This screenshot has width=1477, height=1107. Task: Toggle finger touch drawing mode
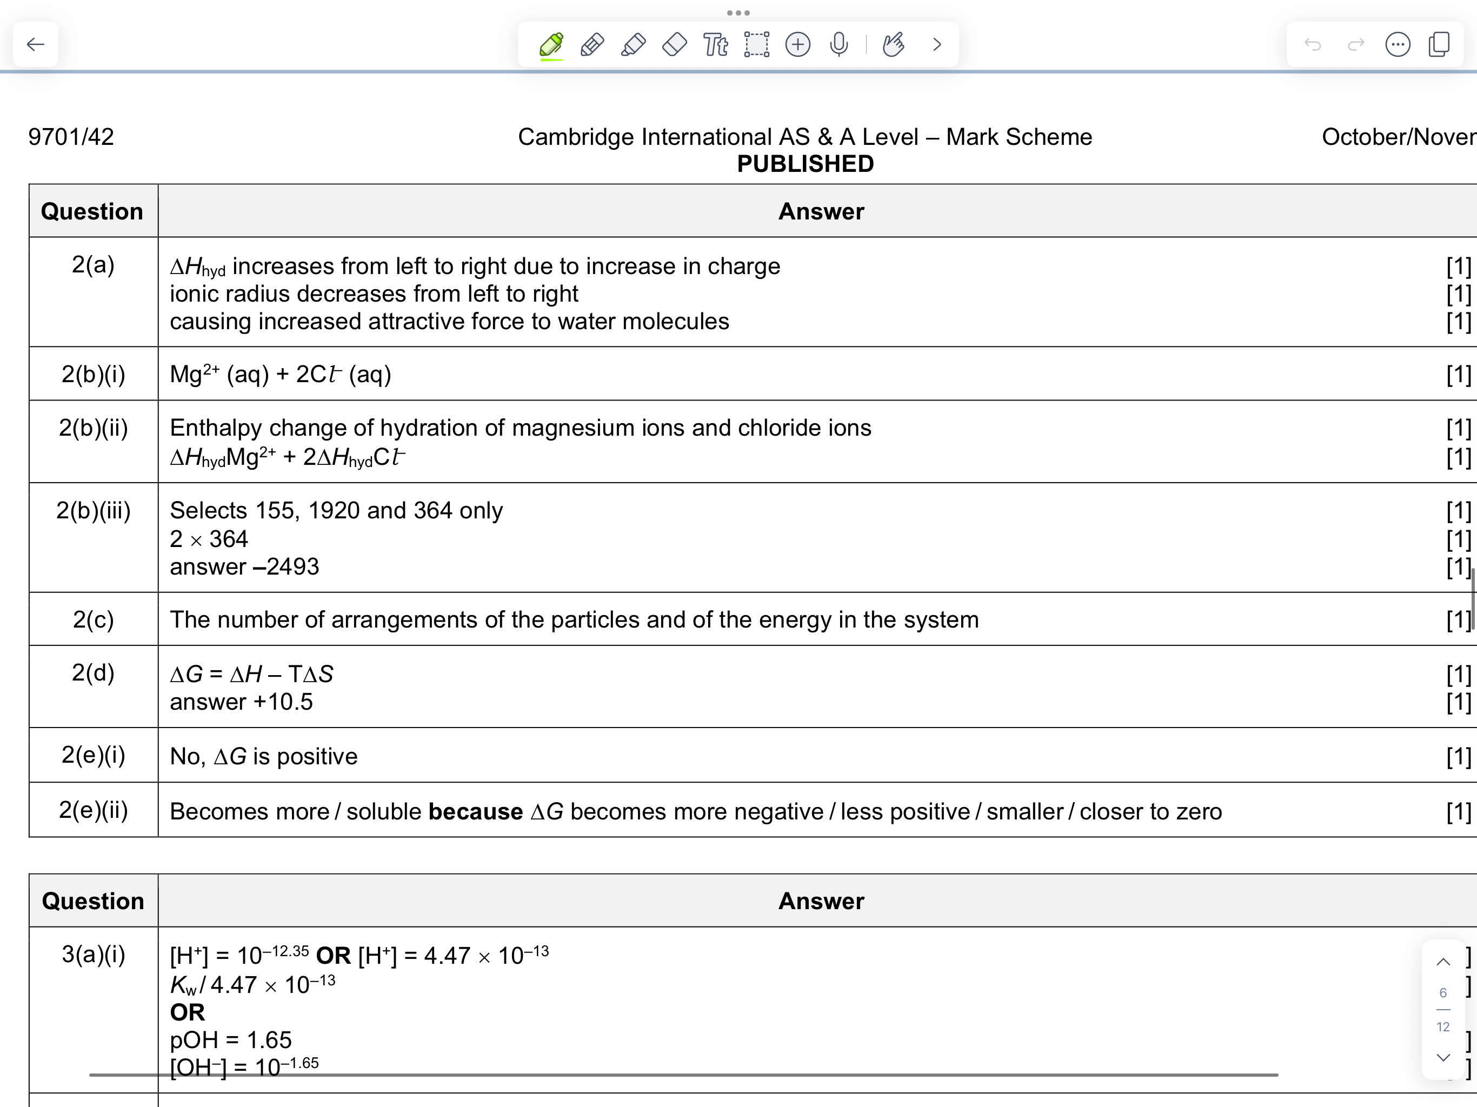coord(894,45)
